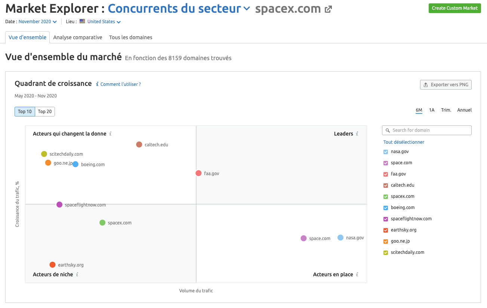Select the nasa.gov data point
Image resolution: width=487 pixels, height=308 pixels.
click(x=340, y=237)
